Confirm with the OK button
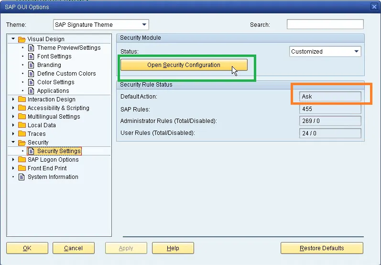Viewport: 381px width, 265px height. point(27,248)
